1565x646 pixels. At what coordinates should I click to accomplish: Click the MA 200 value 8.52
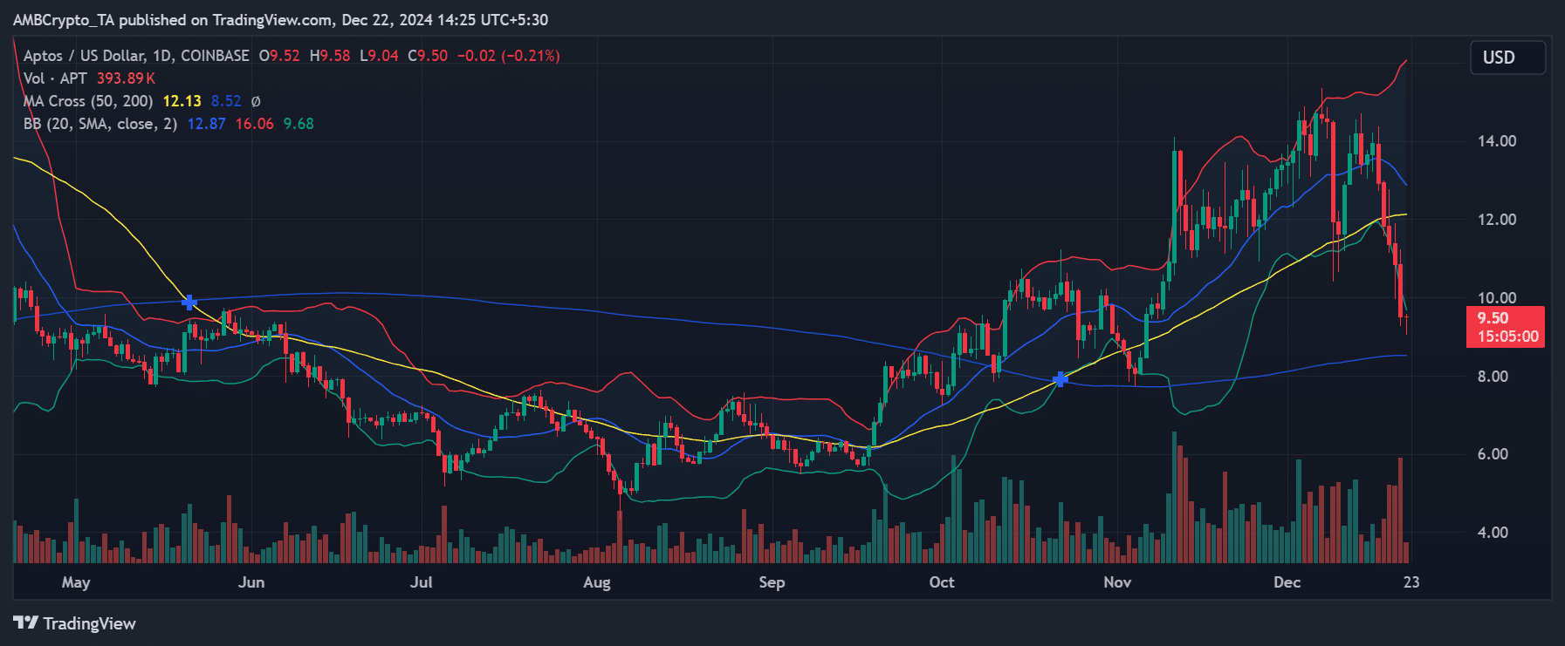226,101
